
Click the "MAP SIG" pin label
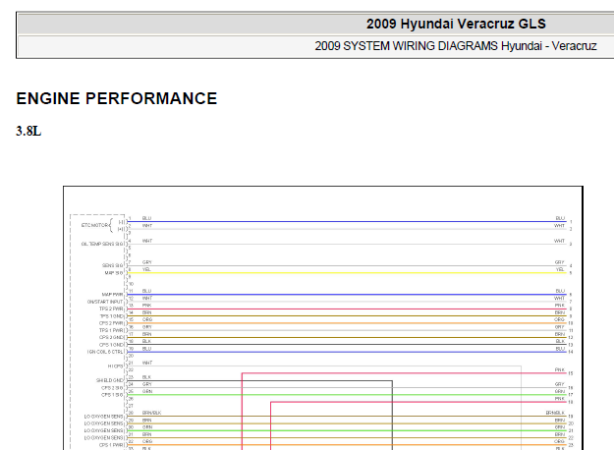click(x=114, y=272)
